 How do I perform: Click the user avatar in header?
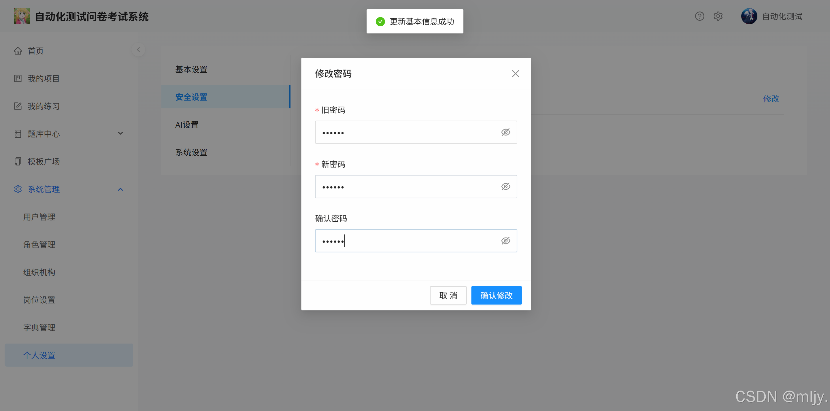tap(749, 16)
